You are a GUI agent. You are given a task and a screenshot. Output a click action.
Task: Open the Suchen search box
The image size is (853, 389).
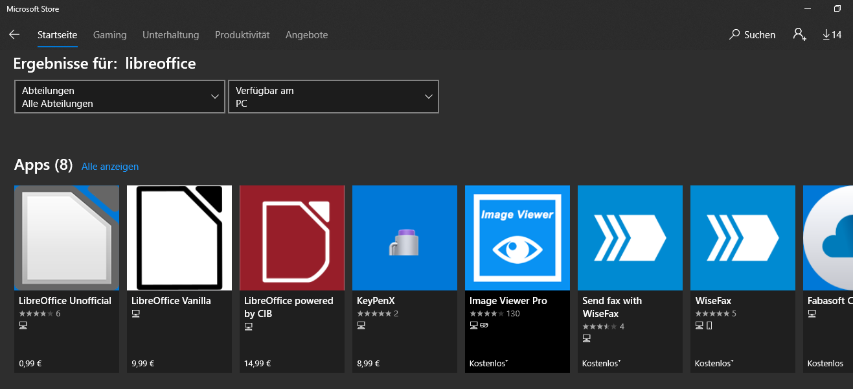click(x=752, y=35)
